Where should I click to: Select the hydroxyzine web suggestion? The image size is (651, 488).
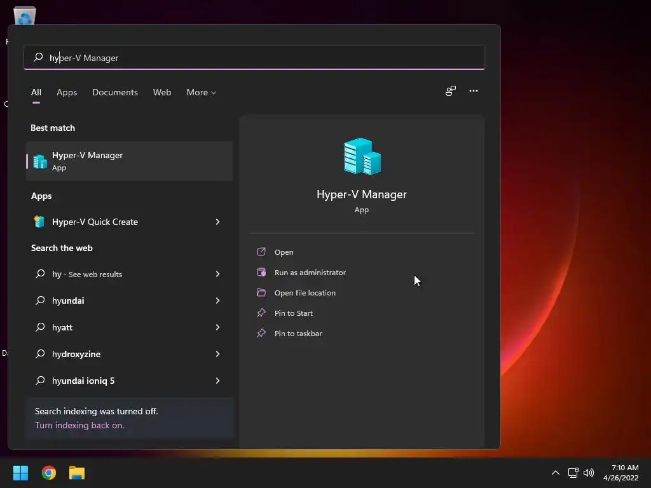pyautogui.click(x=129, y=353)
